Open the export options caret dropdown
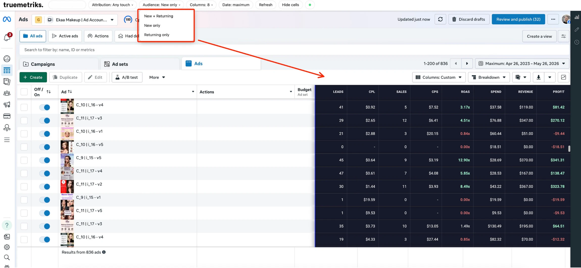Screen dimensions: 581x268 tap(550, 77)
